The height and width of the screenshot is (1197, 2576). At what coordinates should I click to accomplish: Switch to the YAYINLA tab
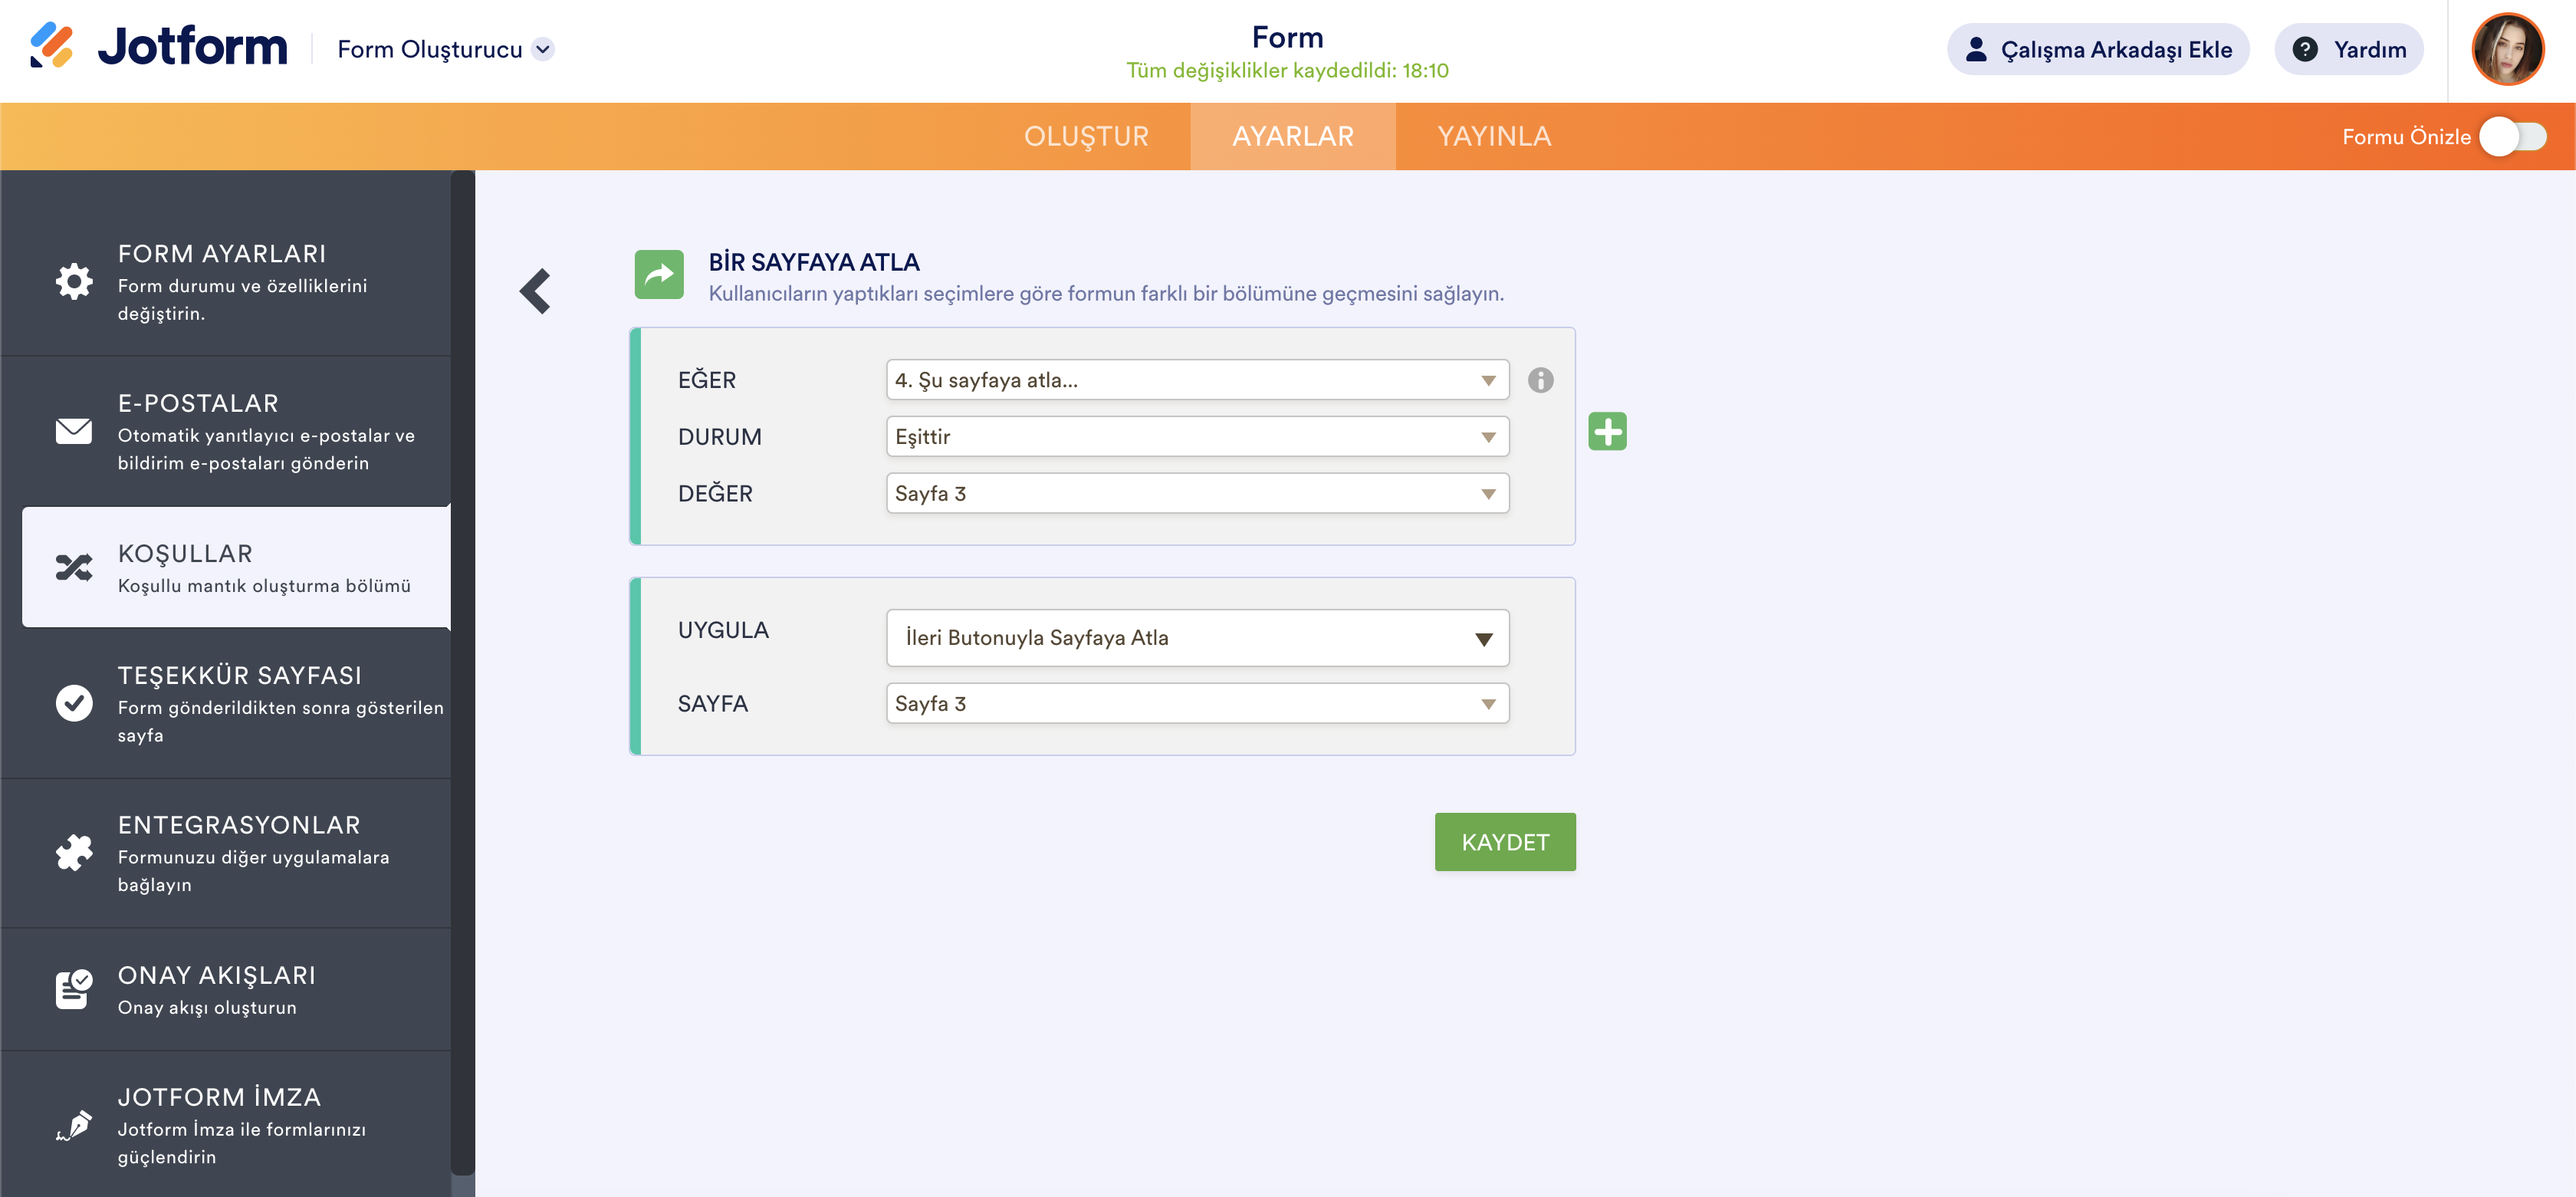[1493, 137]
